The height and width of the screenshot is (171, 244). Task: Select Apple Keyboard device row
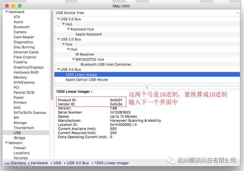pyautogui.click(x=147, y=34)
